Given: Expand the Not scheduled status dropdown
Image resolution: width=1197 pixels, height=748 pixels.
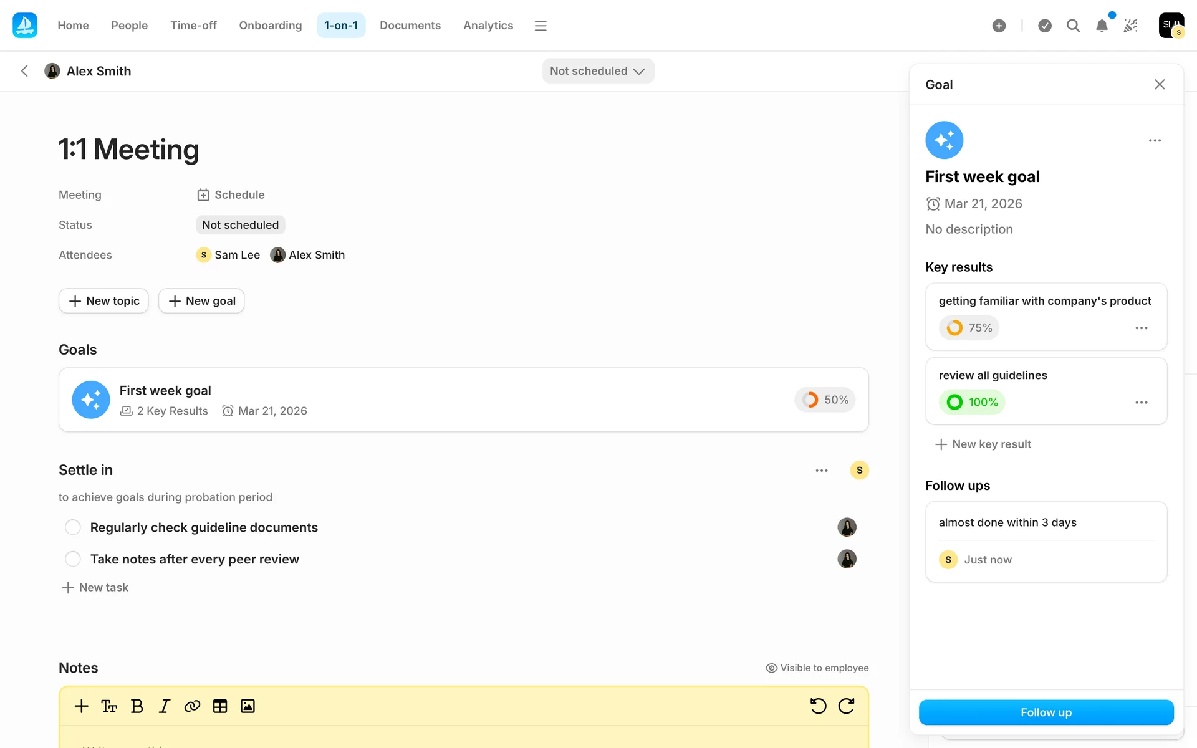Looking at the screenshot, I should (597, 71).
